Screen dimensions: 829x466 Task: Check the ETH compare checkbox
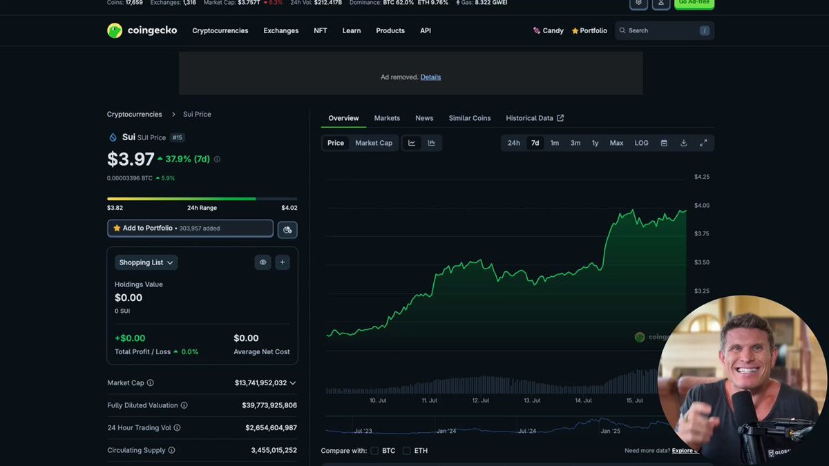point(406,451)
